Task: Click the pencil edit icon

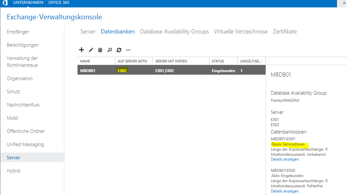Action: pyautogui.click(x=91, y=50)
